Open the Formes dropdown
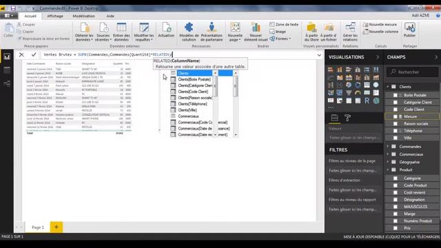 (280, 39)
